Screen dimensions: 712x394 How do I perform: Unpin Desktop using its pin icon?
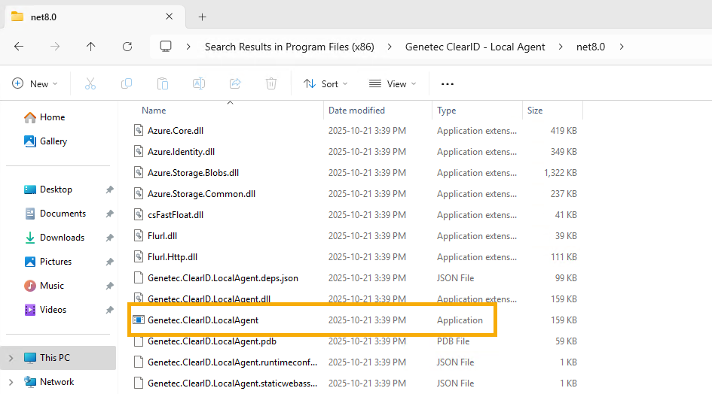(109, 189)
